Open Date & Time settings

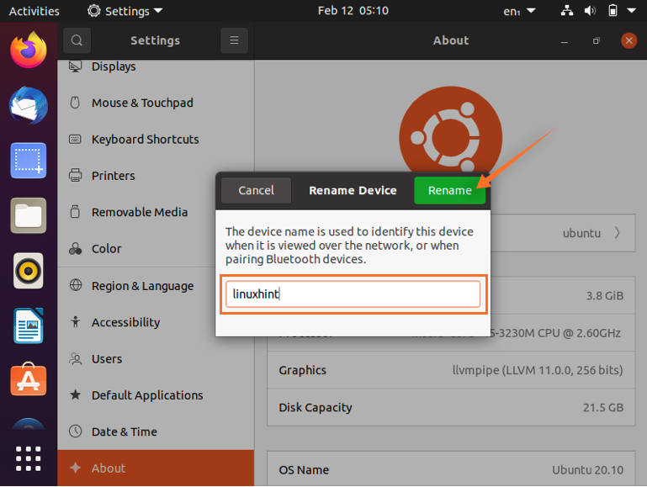156,431
